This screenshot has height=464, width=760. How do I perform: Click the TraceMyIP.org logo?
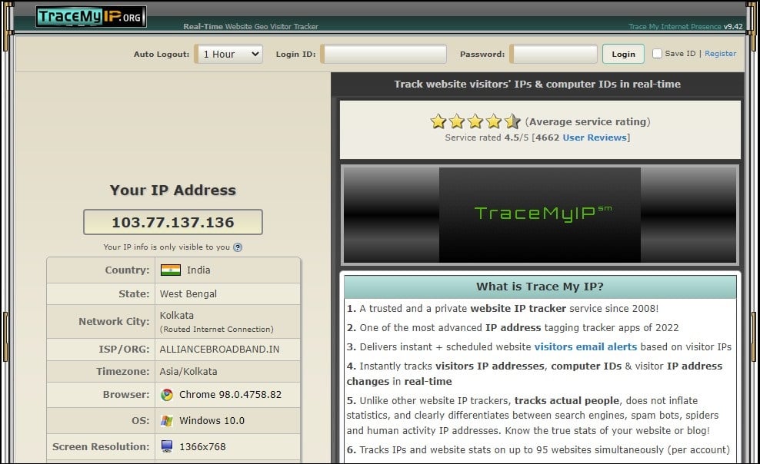coord(91,16)
